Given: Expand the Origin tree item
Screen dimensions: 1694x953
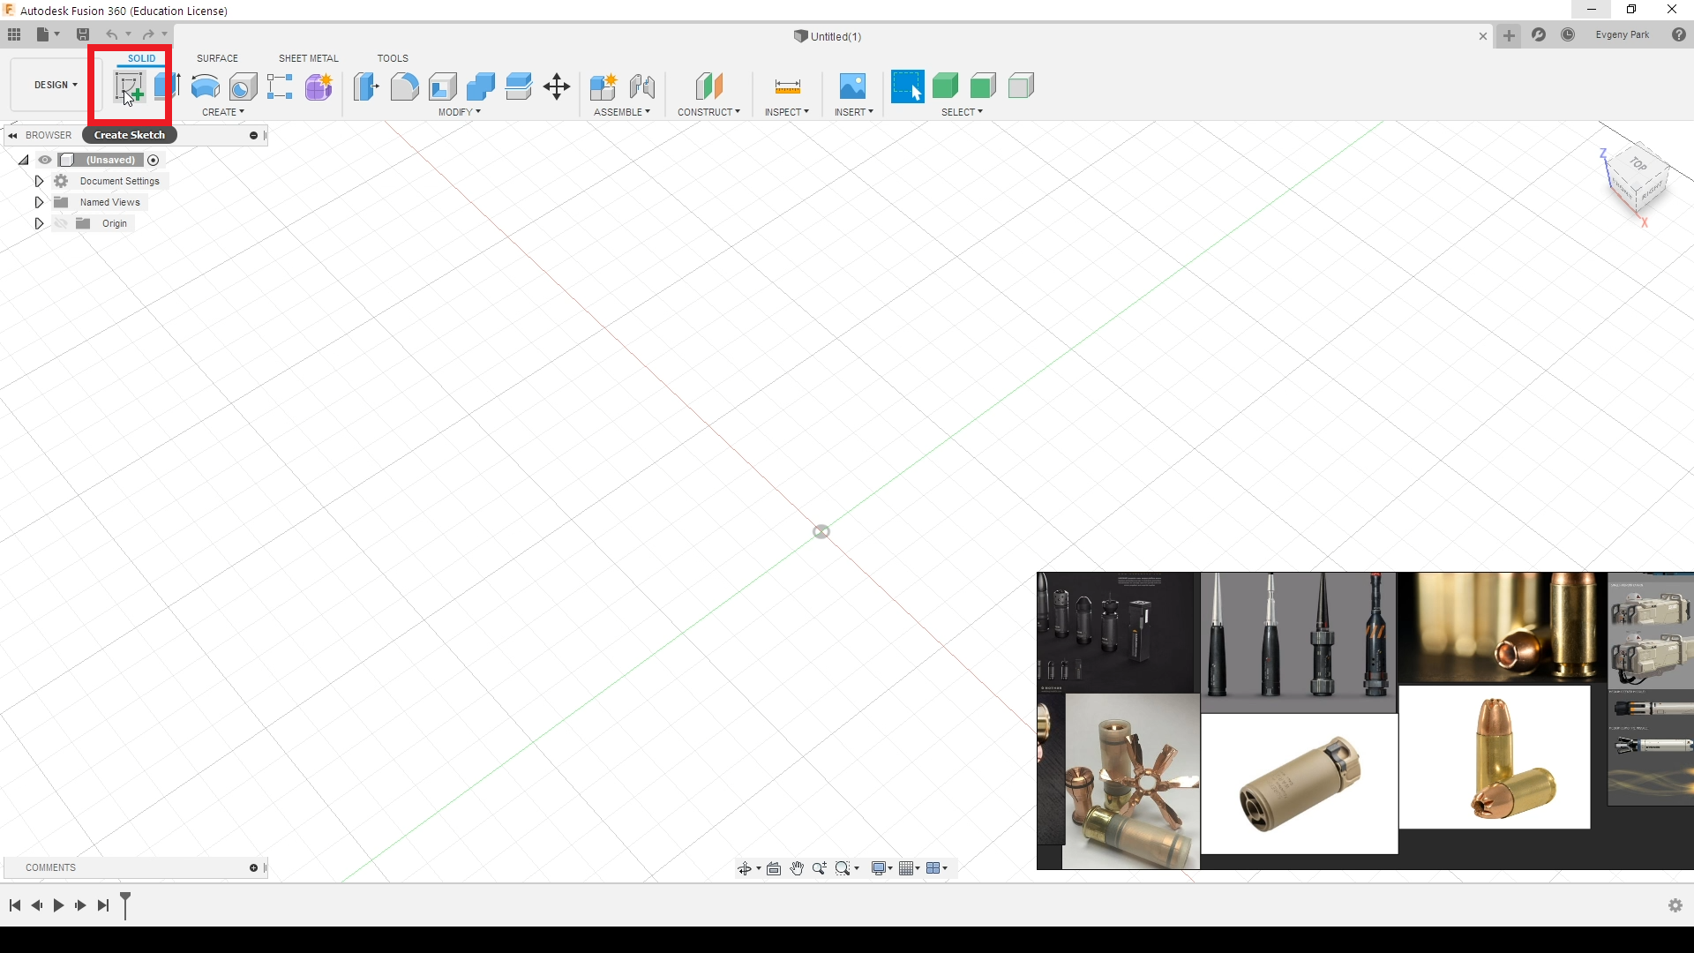Looking at the screenshot, I should click(39, 223).
